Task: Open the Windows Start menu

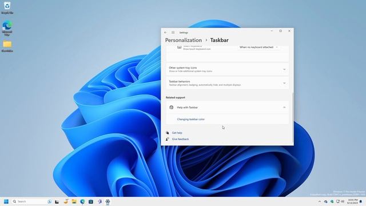Action: tap(6, 201)
